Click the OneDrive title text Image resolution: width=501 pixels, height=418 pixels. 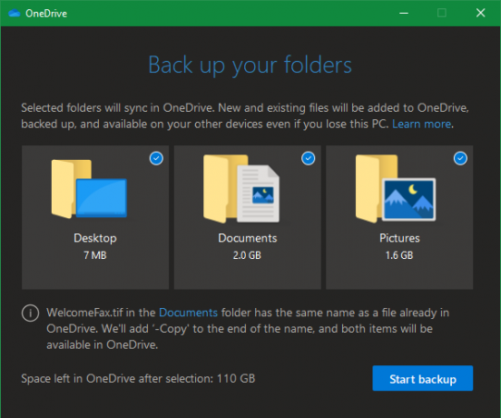(x=46, y=14)
